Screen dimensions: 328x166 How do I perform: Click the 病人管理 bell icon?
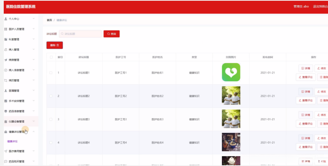coord(6,50)
